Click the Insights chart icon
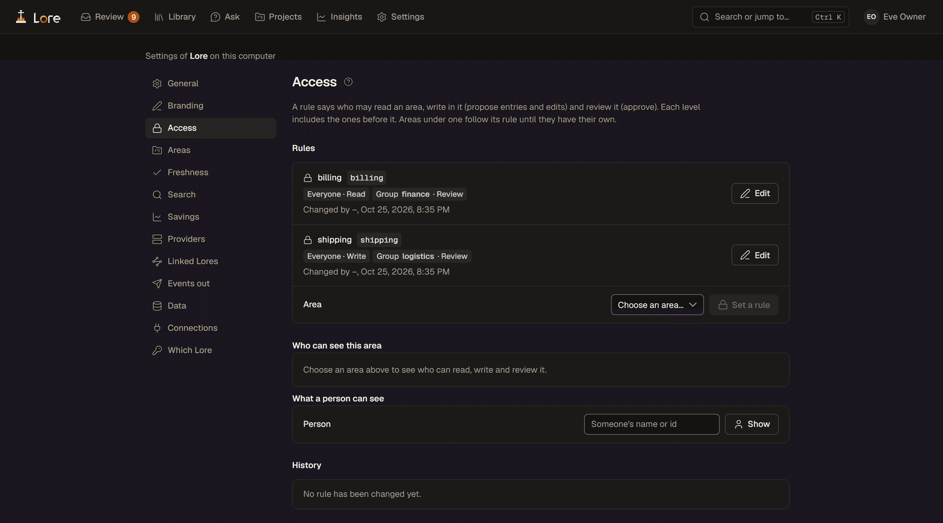The image size is (943, 523). (322, 17)
